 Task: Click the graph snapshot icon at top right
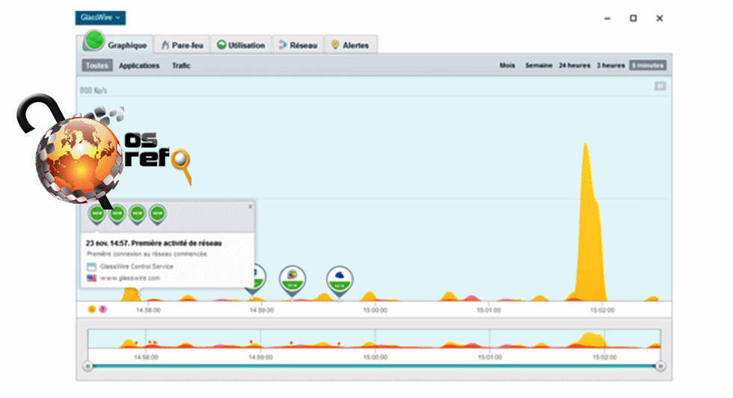tap(660, 87)
